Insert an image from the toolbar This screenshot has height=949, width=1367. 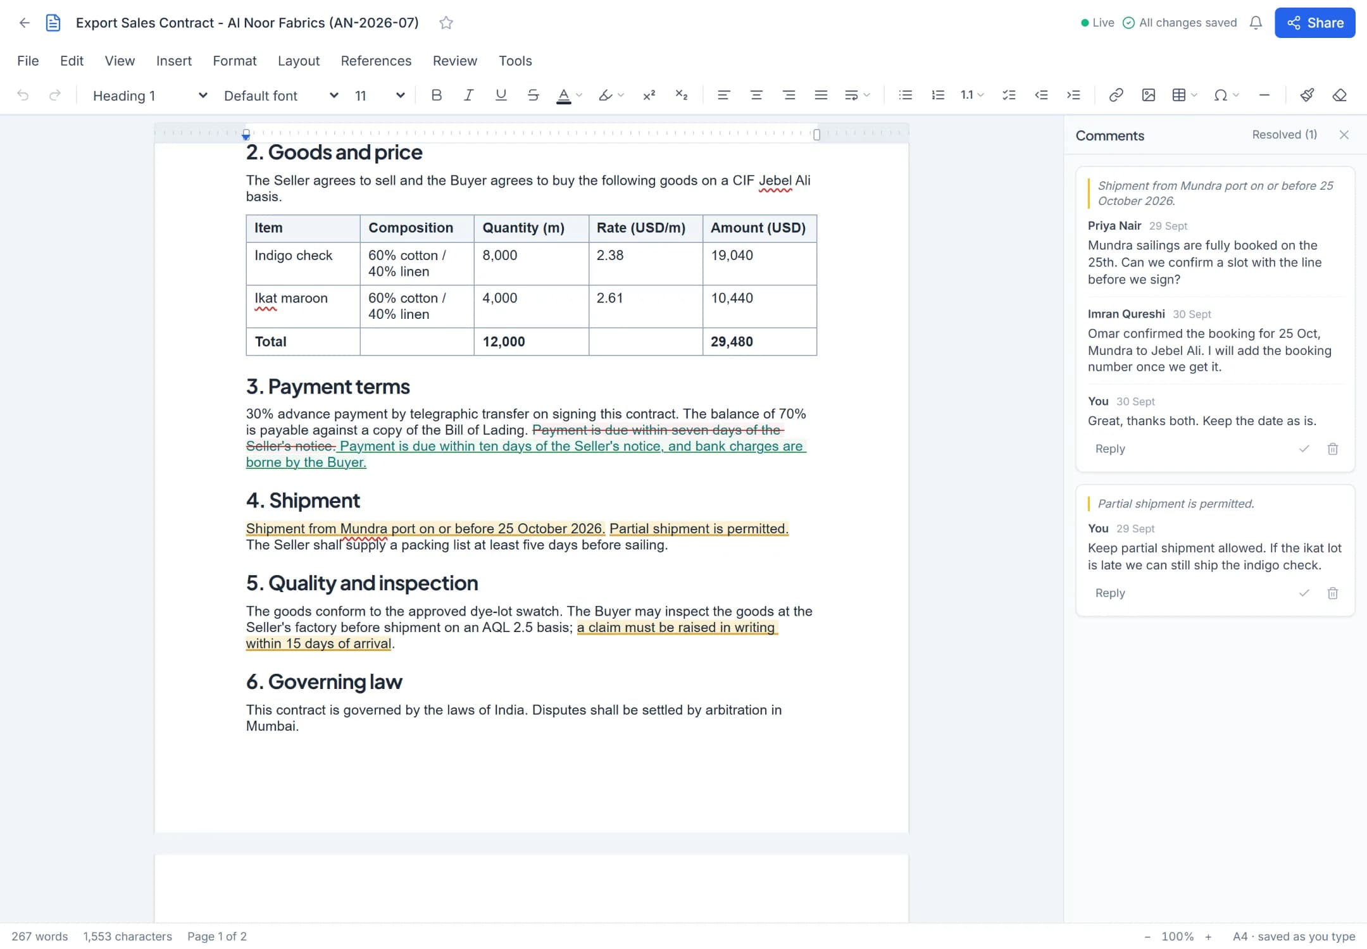(x=1148, y=96)
